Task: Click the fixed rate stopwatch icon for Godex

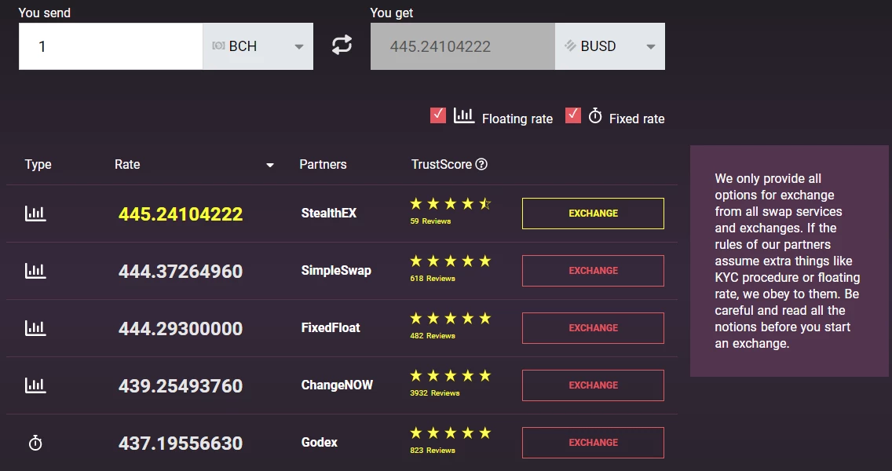Action: coord(35,443)
